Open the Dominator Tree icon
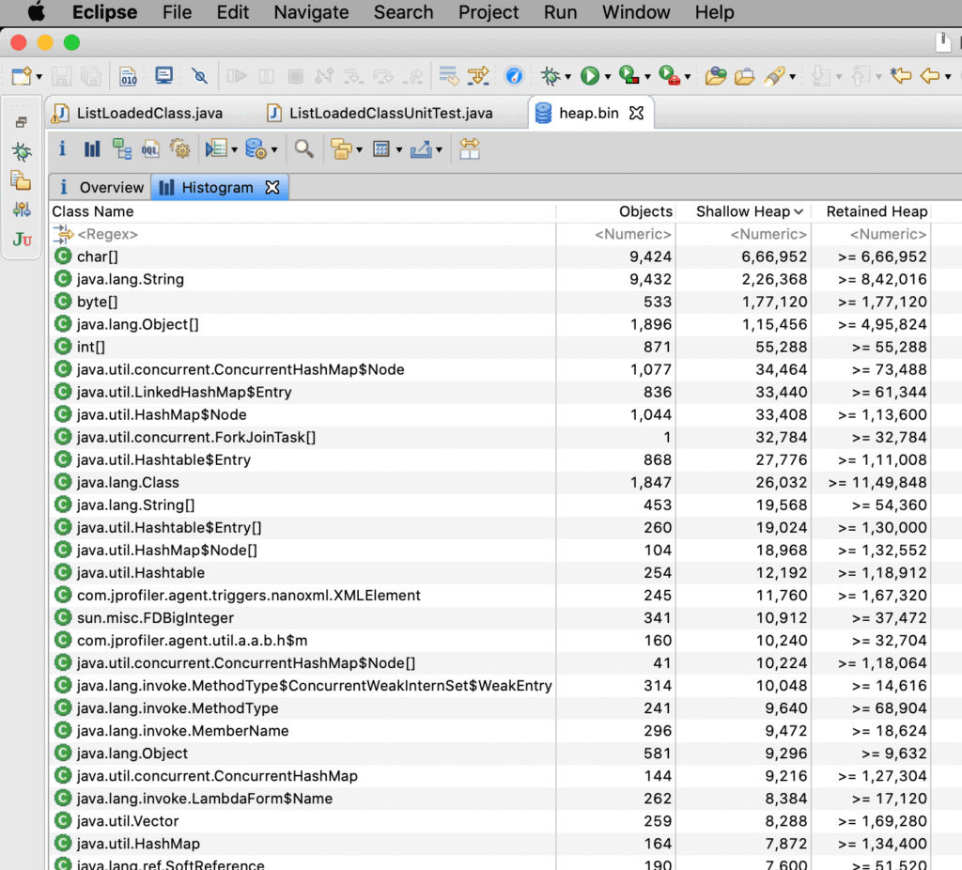 click(x=122, y=148)
